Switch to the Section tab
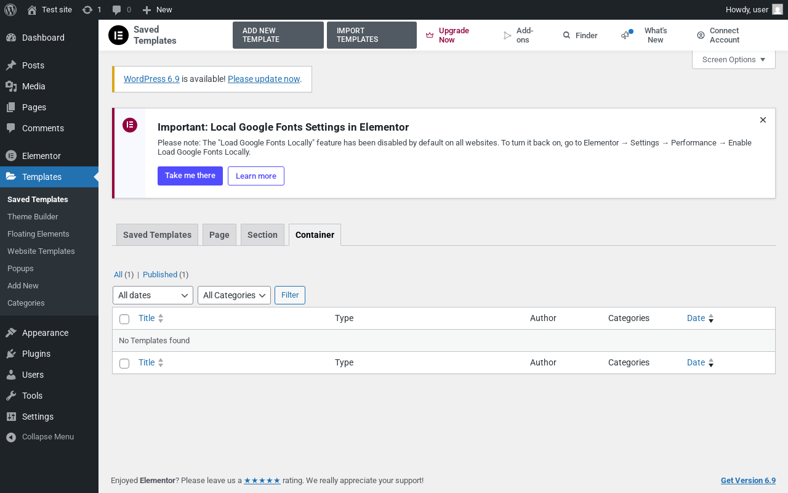Image resolution: width=788 pixels, height=493 pixels. (262, 235)
